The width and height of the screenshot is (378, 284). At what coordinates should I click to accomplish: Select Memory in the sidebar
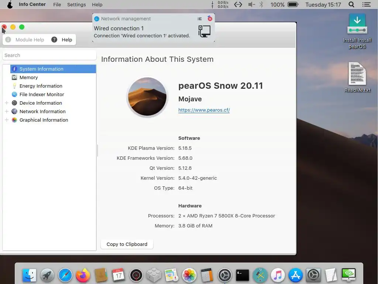(53, 77)
